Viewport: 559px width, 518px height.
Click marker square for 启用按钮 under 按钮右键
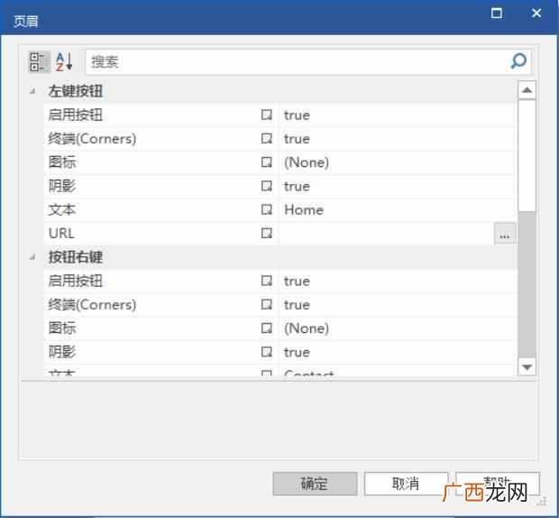(x=266, y=281)
